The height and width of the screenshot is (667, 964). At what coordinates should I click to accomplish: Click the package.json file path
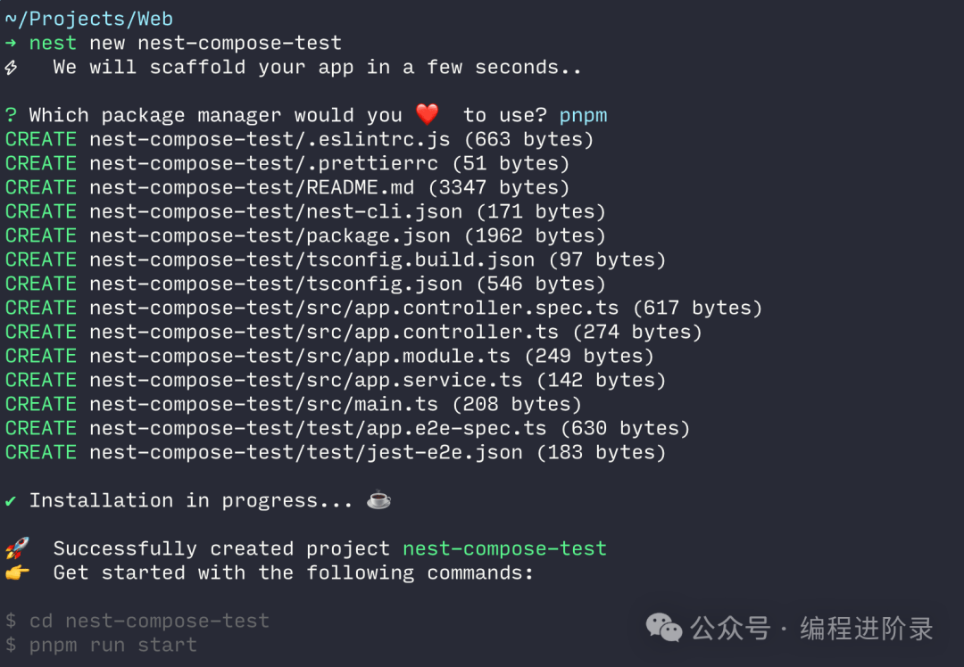coord(270,235)
